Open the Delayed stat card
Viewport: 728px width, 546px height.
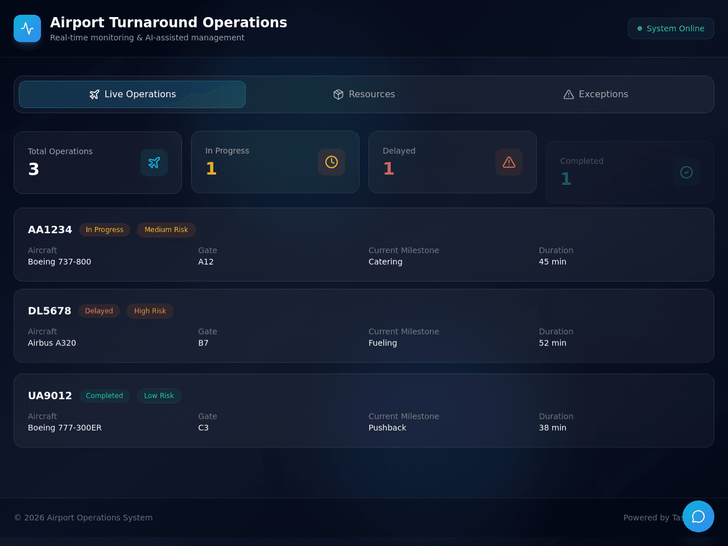coord(453,162)
